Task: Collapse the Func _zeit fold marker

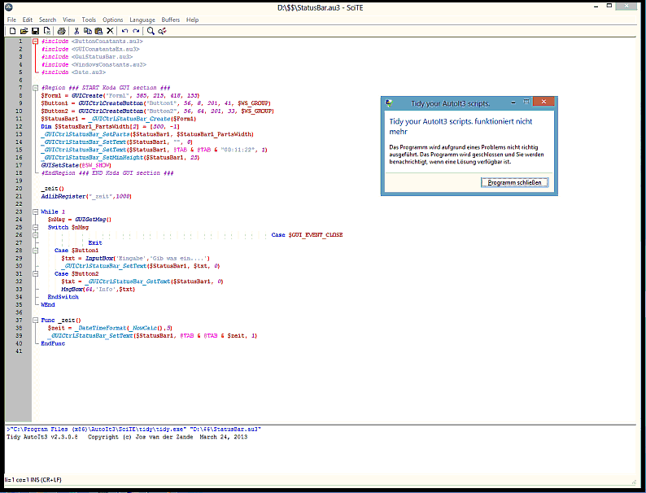Action: [x=35, y=321]
